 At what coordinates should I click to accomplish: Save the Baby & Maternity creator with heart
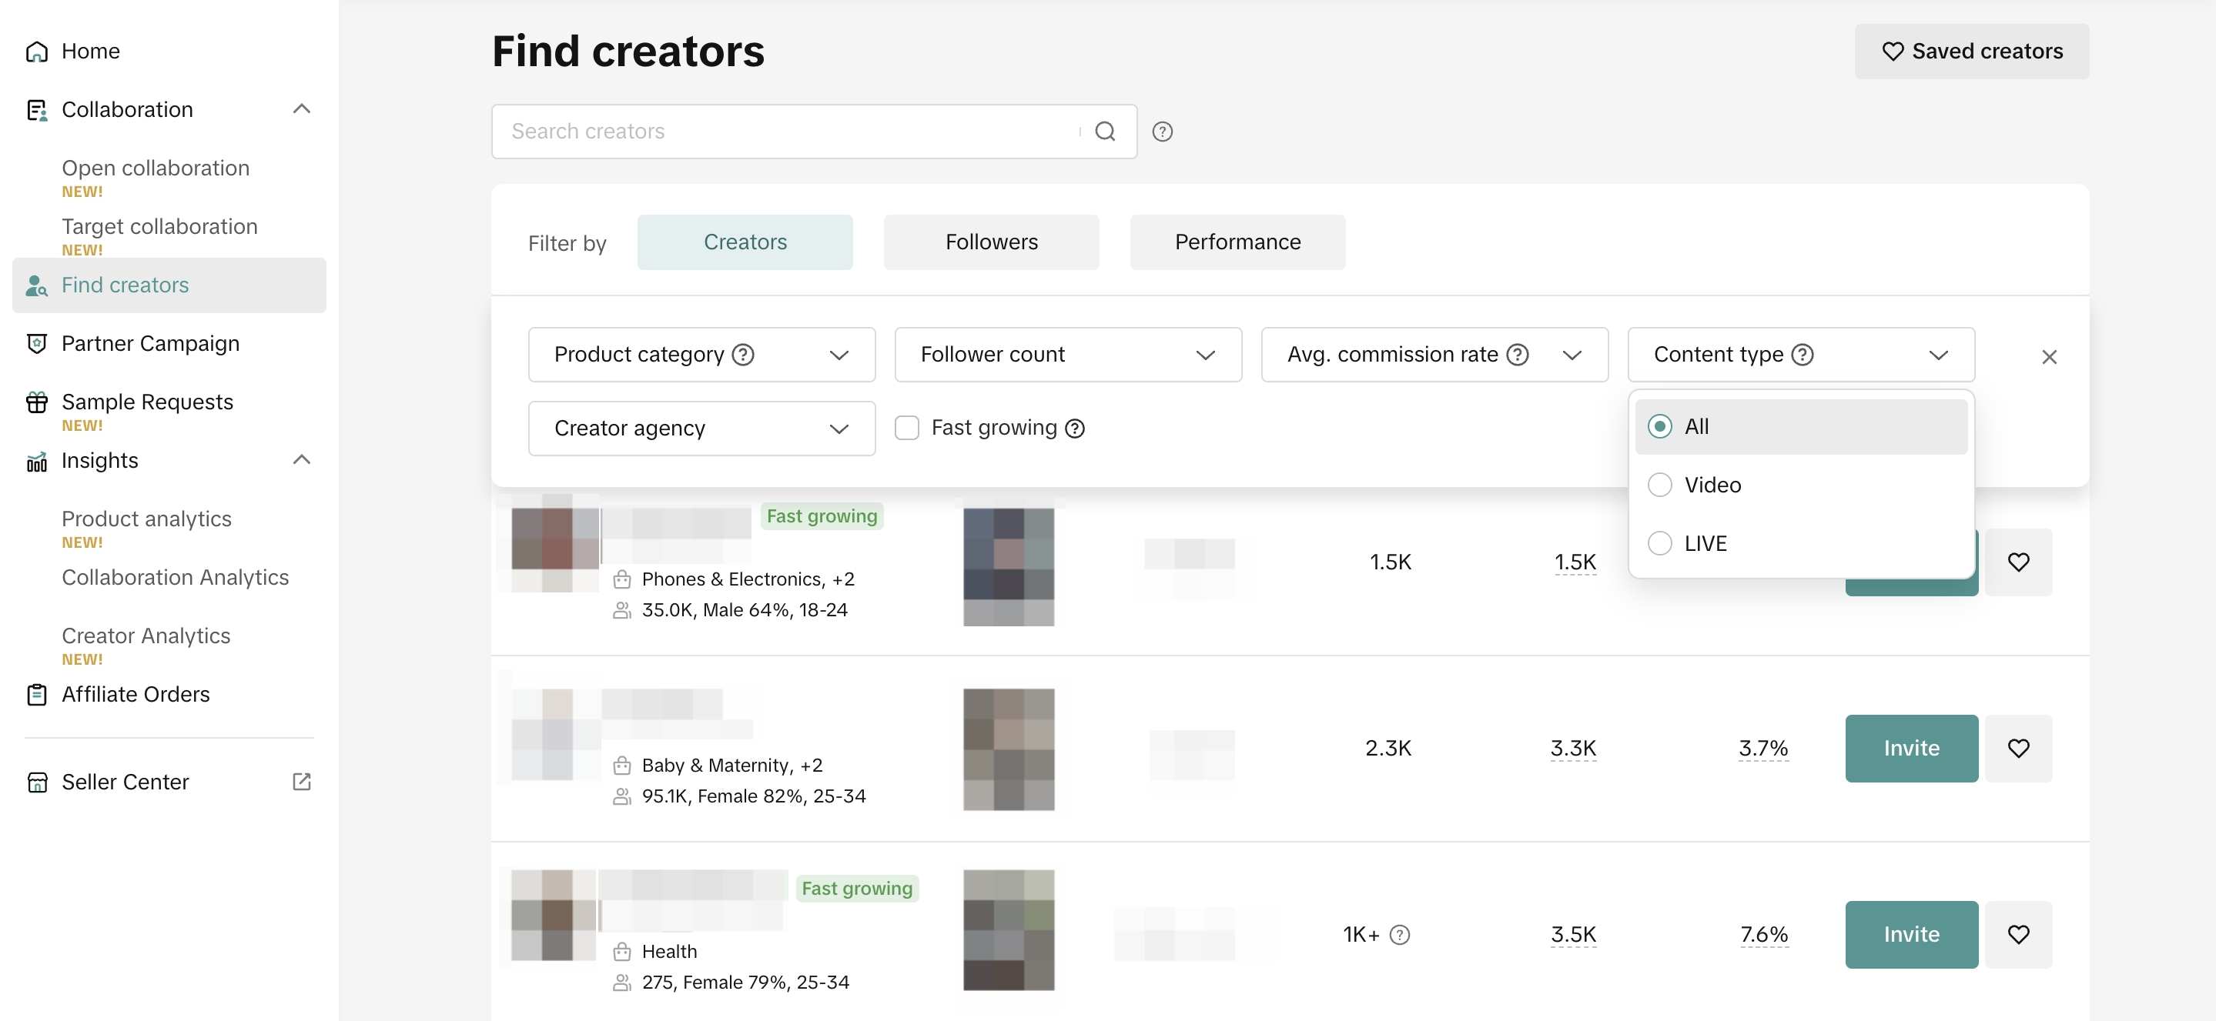2017,748
